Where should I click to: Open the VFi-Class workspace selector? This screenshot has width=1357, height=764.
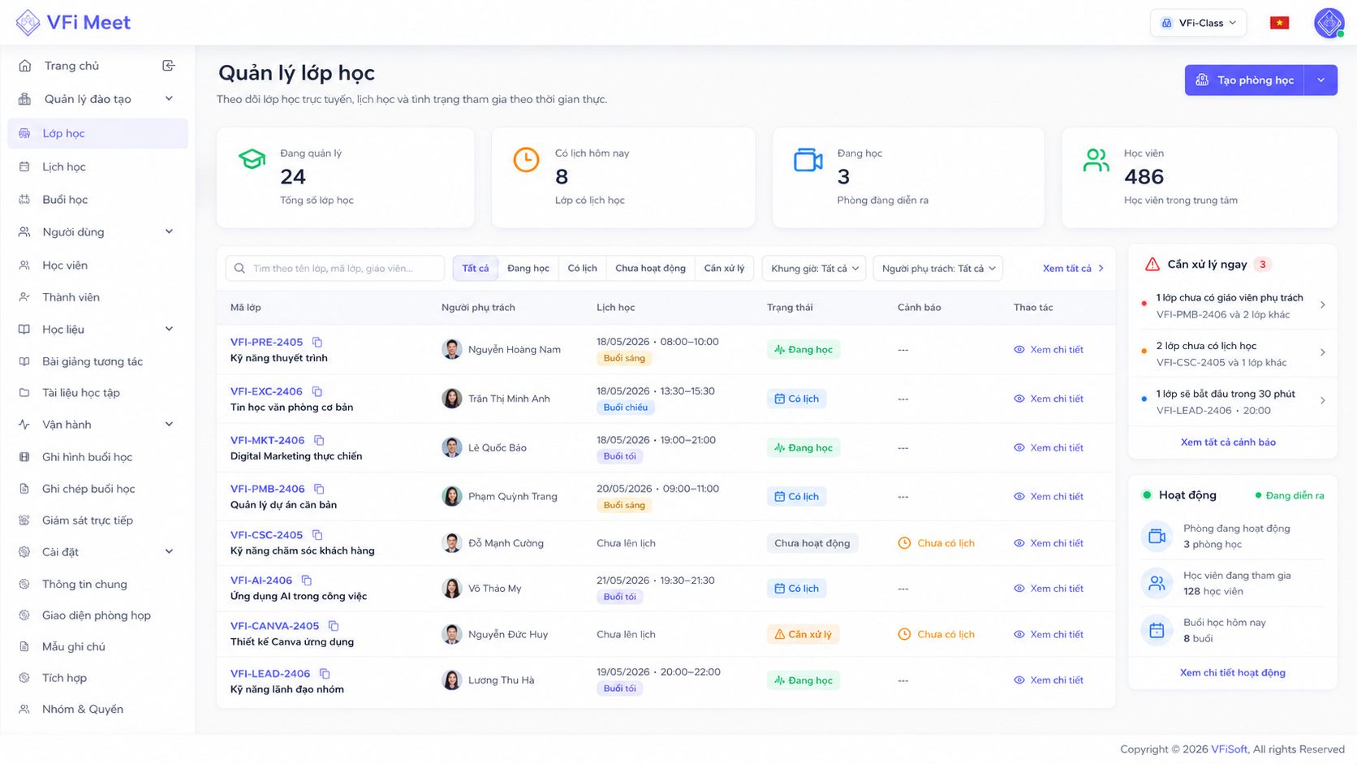1199,23
